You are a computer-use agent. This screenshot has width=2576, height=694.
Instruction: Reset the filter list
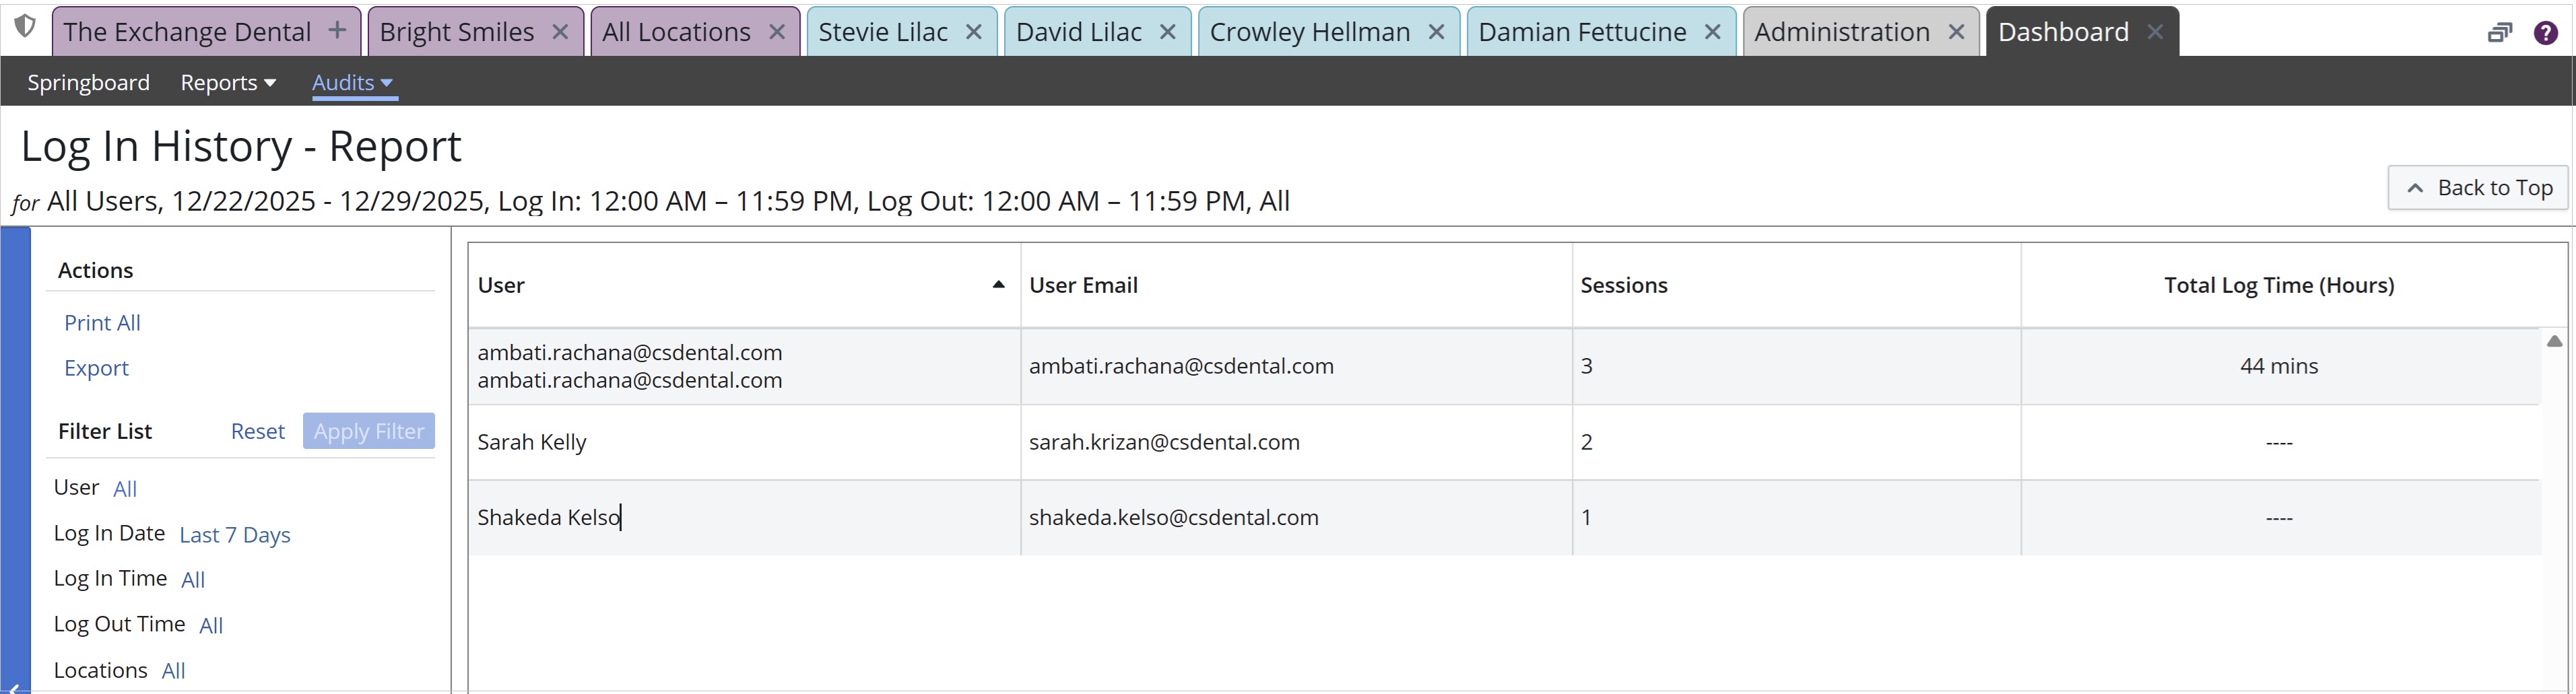257,431
